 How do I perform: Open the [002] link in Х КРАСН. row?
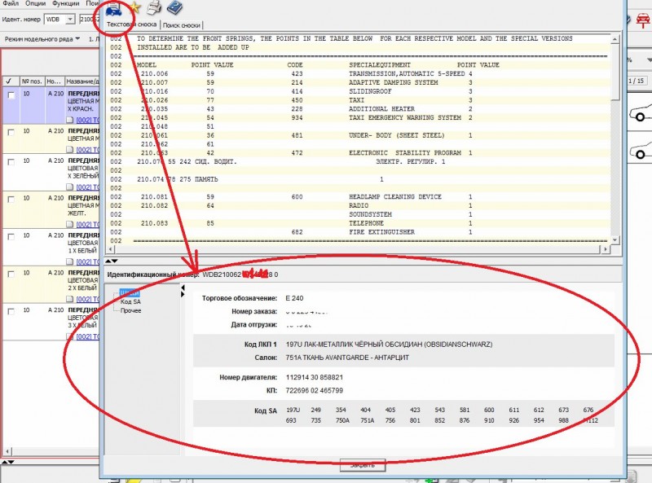[88, 120]
